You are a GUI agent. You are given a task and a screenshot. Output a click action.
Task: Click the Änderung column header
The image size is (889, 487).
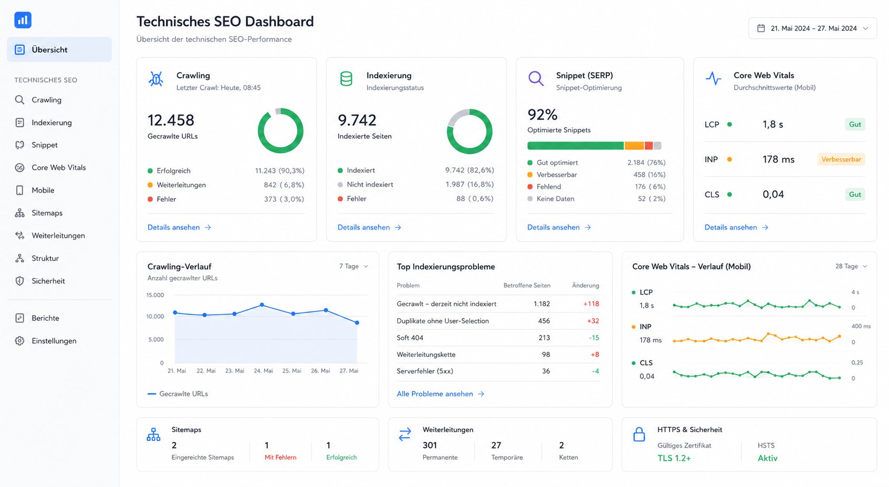(x=585, y=286)
